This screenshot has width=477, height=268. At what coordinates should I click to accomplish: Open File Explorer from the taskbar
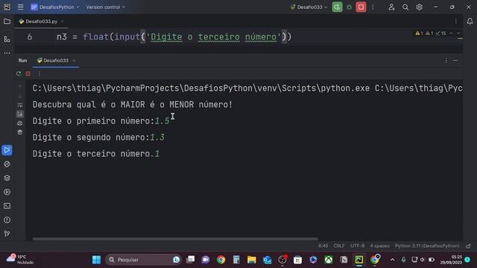point(252,260)
